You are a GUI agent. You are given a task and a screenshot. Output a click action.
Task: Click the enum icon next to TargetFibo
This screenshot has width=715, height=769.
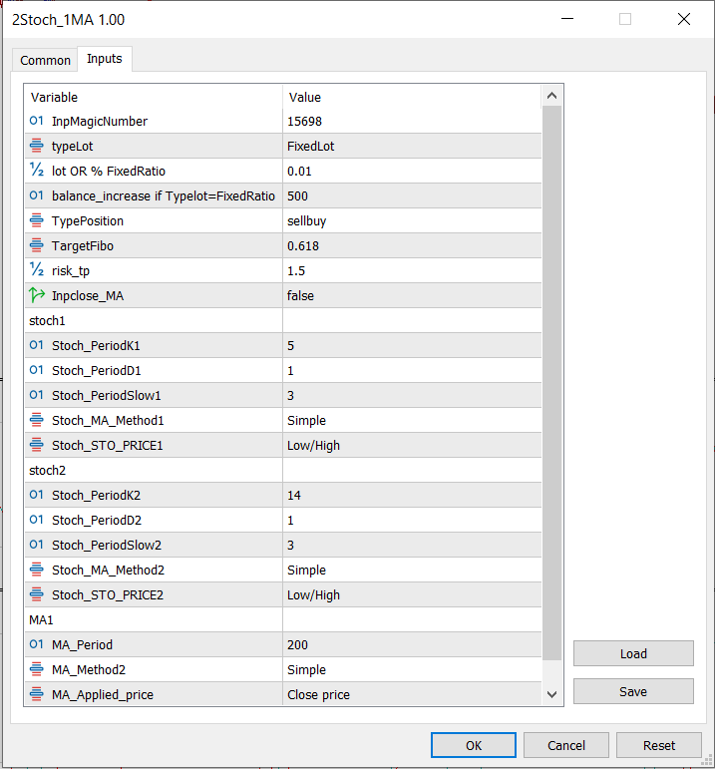click(x=37, y=245)
